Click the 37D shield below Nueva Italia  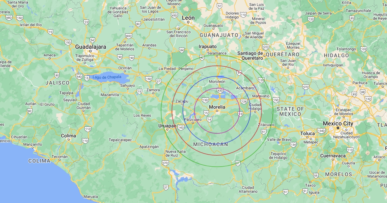point(165,163)
